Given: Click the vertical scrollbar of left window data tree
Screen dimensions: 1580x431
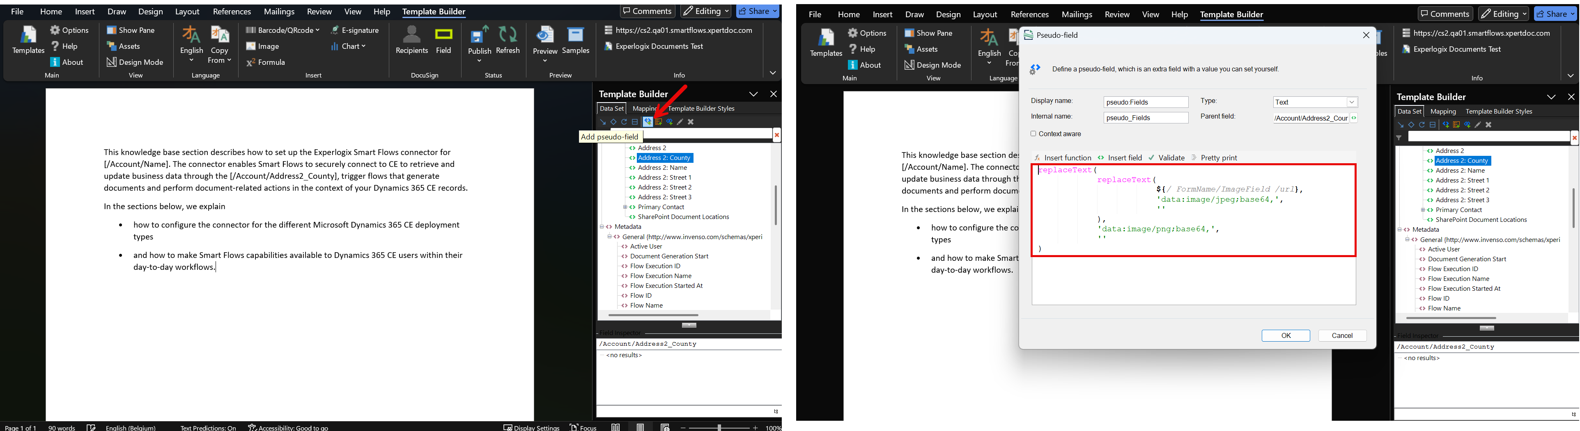Looking at the screenshot, I should coord(775,205).
